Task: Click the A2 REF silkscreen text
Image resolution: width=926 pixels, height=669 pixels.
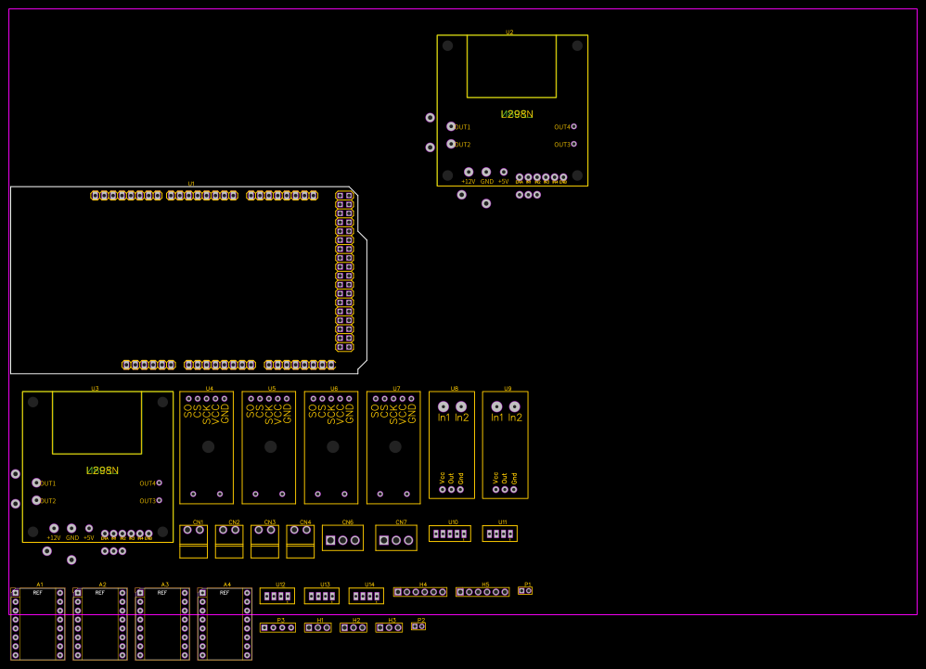Action: 102,594
